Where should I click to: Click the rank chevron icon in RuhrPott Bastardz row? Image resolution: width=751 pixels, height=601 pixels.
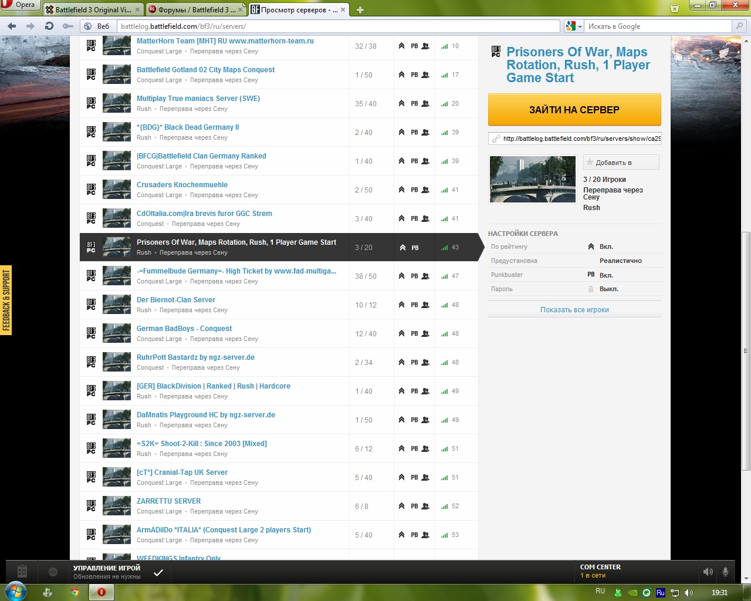pos(401,362)
